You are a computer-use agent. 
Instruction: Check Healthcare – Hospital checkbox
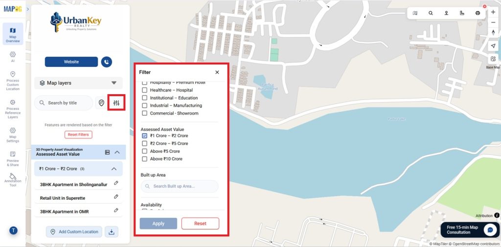pyautogui.click(x=144, y=90)
